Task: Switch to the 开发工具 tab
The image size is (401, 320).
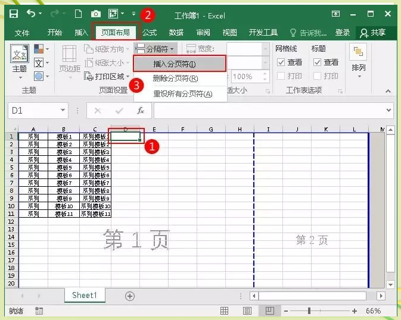Action: pyautogui.click(x=263, y=33)
